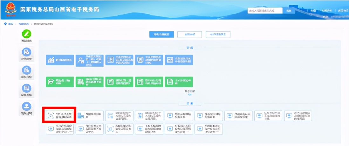Select the blue tile with line graph icon
Screen dimensions: 349x146
click(x=179, y=60)
